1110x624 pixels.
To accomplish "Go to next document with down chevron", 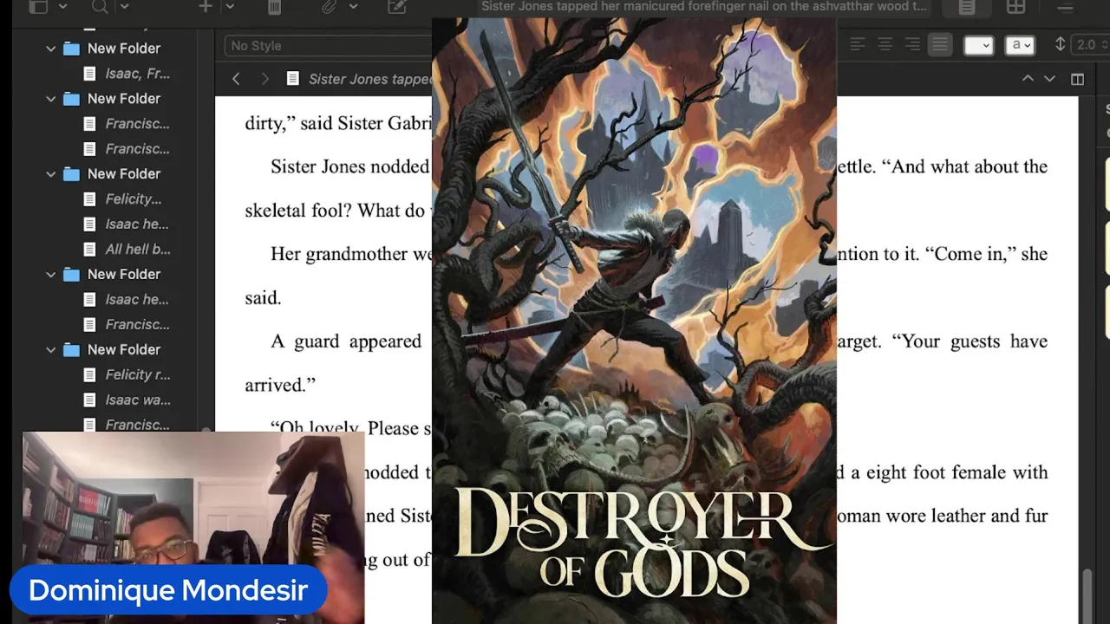I will [x=1049, y=79].
